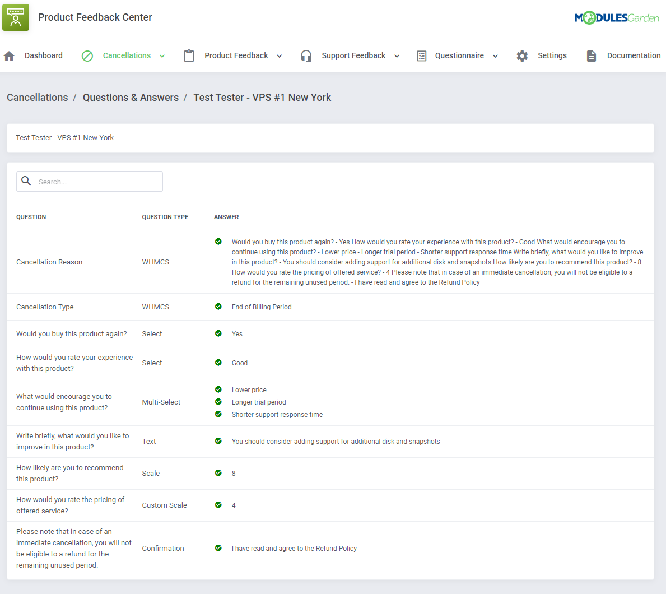Click the green check beside End of Billing Period
Screen dimensions: 666x594
218,307
